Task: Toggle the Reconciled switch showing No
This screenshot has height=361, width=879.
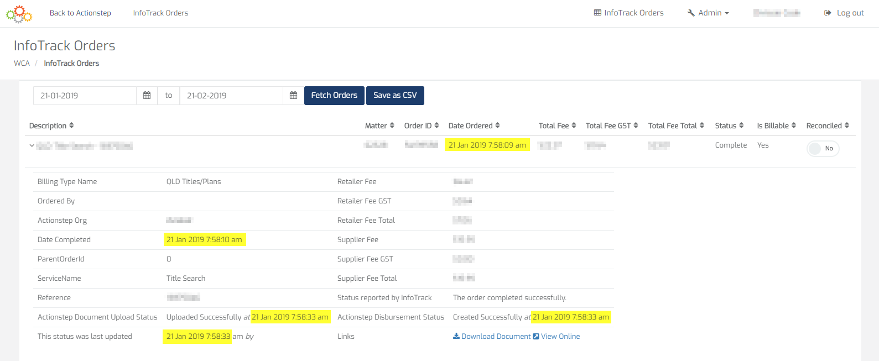Action: [823, 148]
